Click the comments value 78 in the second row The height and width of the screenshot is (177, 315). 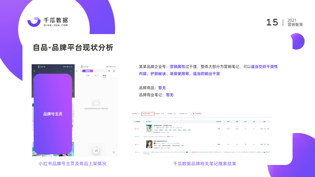pyautogui.click(x=245, y=145)
